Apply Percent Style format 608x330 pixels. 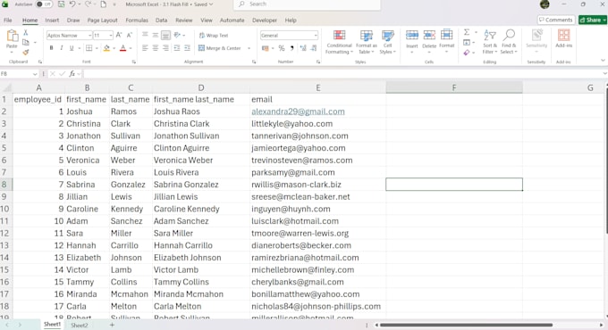(282, 48)
